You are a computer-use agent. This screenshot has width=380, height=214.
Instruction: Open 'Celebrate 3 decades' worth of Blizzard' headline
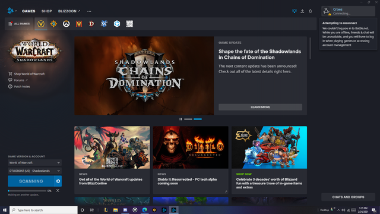point(269,183)
